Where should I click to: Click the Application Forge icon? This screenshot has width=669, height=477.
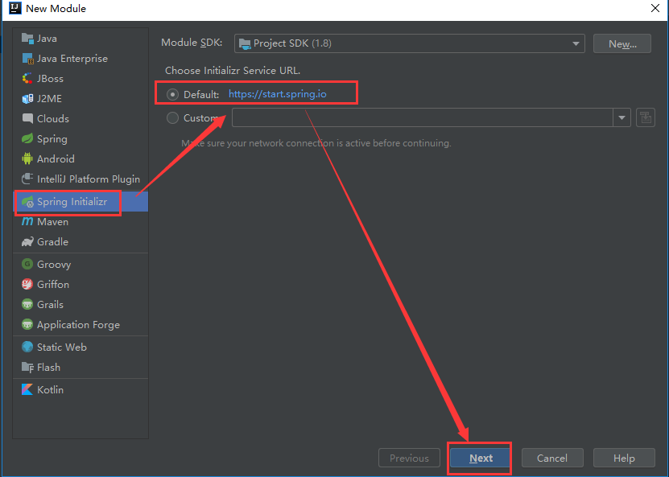pos(27,324)
